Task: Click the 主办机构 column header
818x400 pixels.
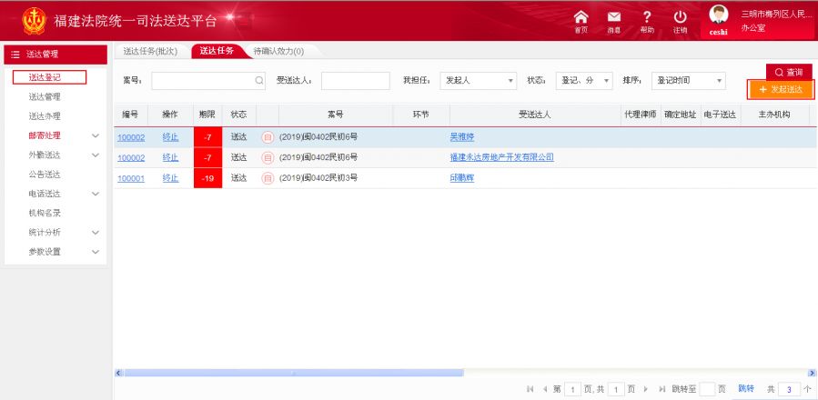Action: tap(774, 115)
